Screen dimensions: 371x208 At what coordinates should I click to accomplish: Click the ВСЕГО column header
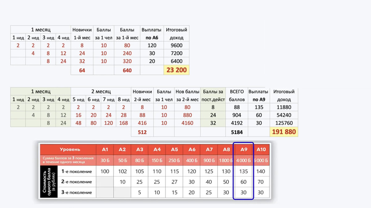237,92
